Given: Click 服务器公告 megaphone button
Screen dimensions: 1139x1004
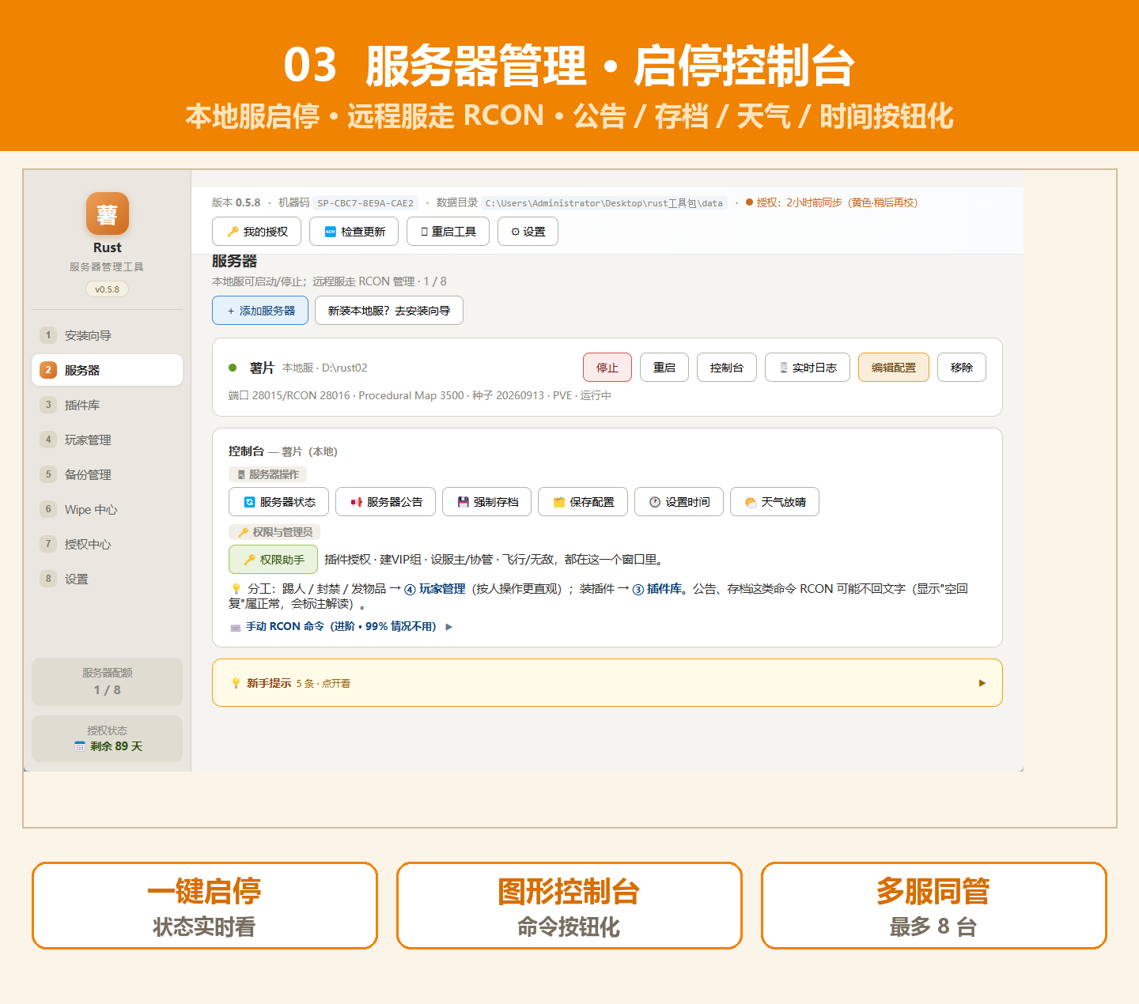Looking at the screenshot, I should pos(386,502).
